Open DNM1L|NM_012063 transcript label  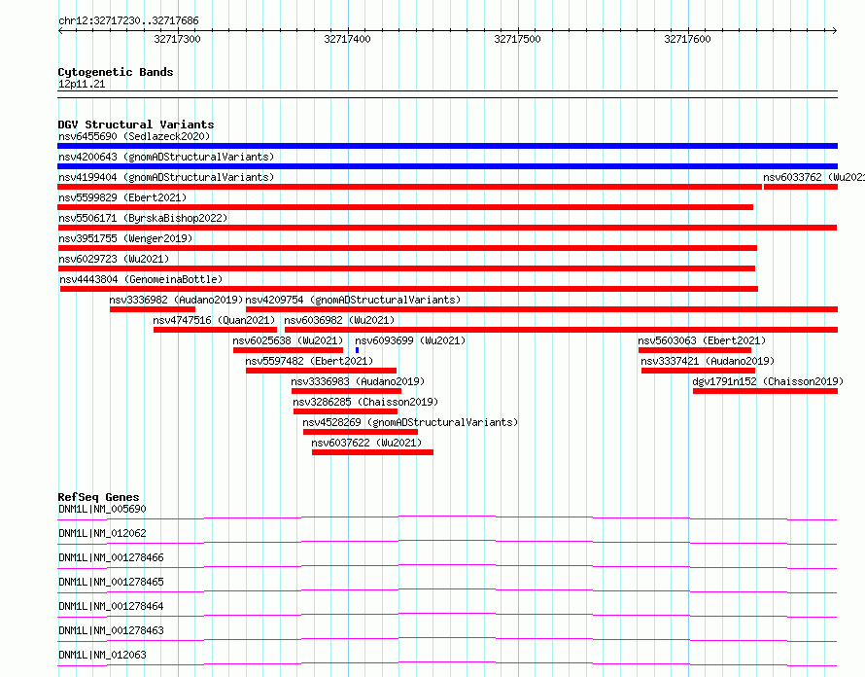pos(102,655)
